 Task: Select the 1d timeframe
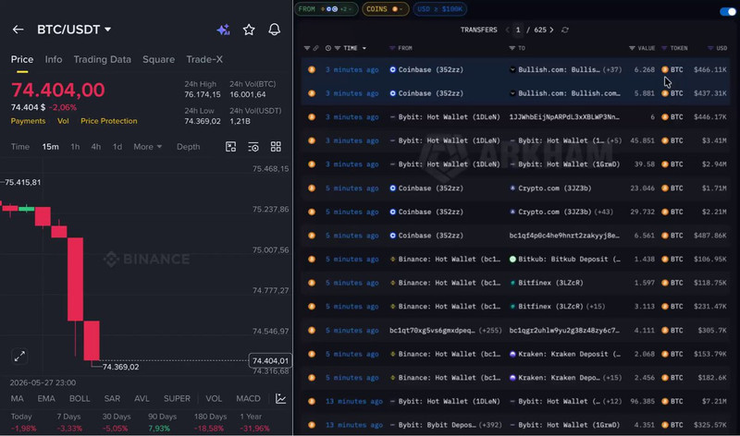(117, 147)
